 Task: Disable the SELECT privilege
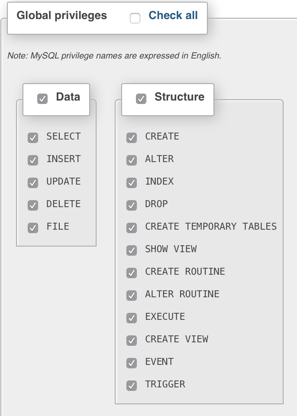pos(33,138)
